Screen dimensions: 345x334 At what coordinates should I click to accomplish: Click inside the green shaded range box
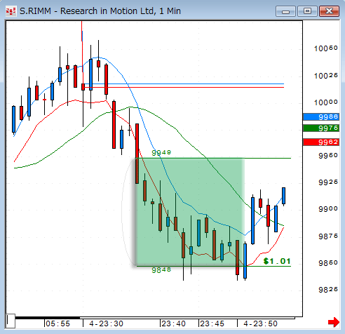point(190,212)
